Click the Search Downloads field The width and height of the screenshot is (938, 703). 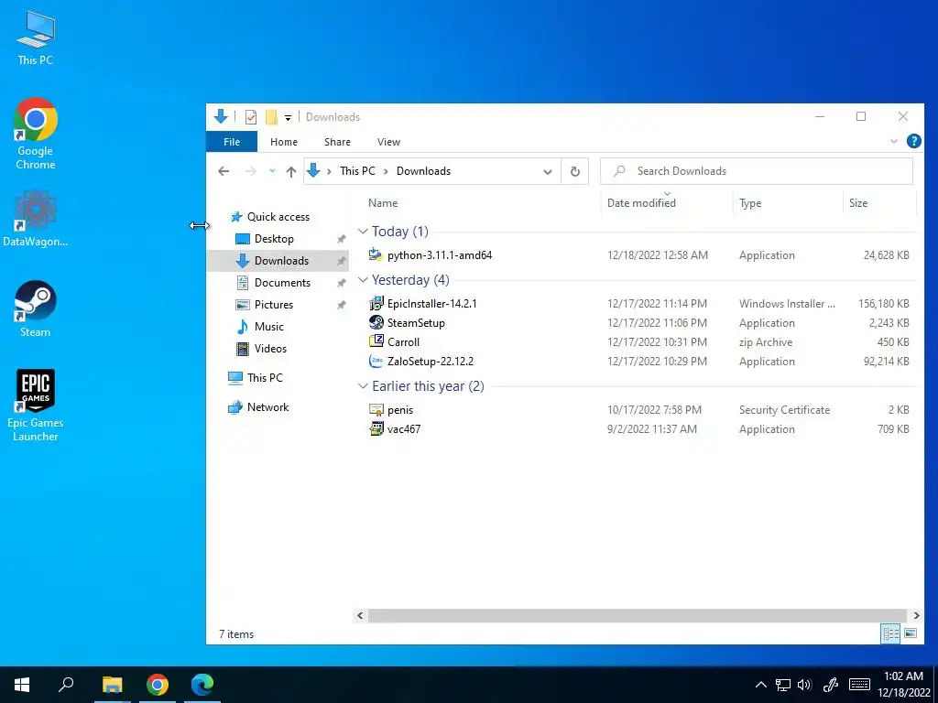click(x=757, y=171)
